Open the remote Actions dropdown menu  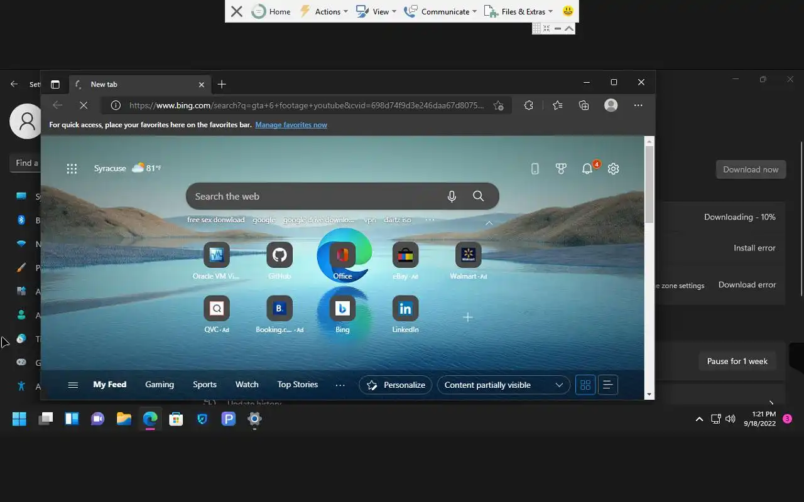click(323, 11)
